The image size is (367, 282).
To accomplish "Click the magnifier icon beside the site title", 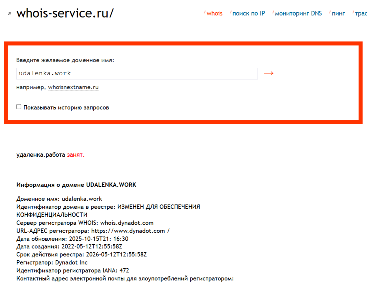I will pyautogui.click(x=10, y=14).
